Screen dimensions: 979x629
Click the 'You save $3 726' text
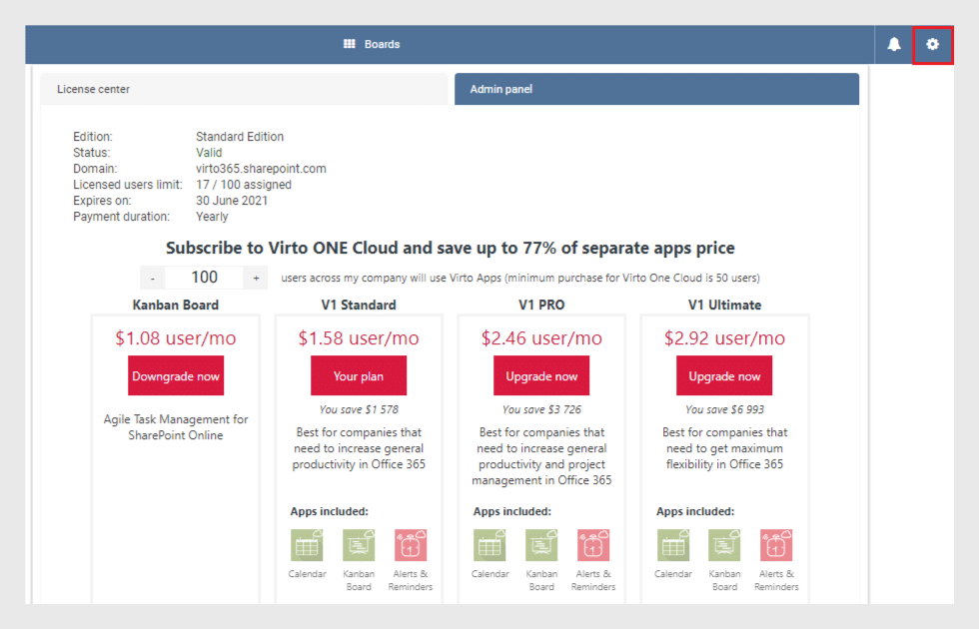pos(541,409)
